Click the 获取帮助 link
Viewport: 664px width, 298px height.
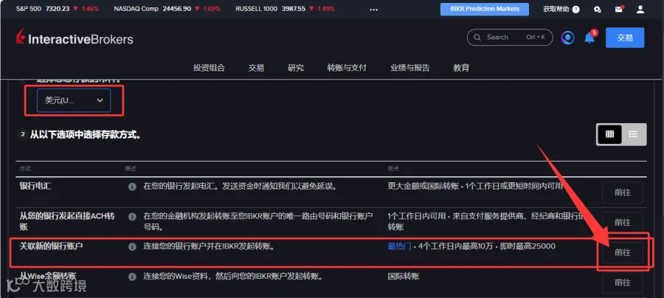(556, 10)
